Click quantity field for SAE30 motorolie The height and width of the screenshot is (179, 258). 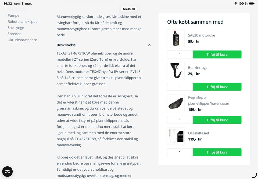click(x=180, y=54)
